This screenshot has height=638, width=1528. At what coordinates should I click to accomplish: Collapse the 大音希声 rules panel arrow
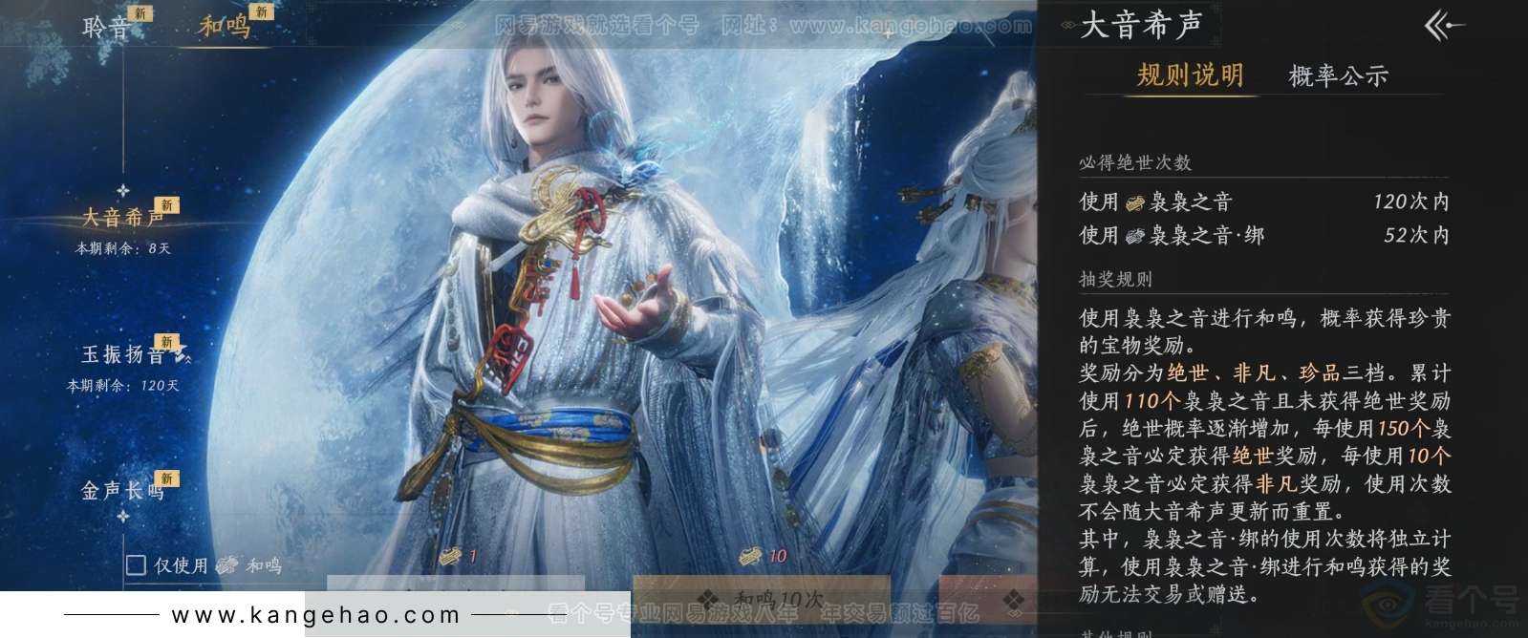coord(1443,26)
